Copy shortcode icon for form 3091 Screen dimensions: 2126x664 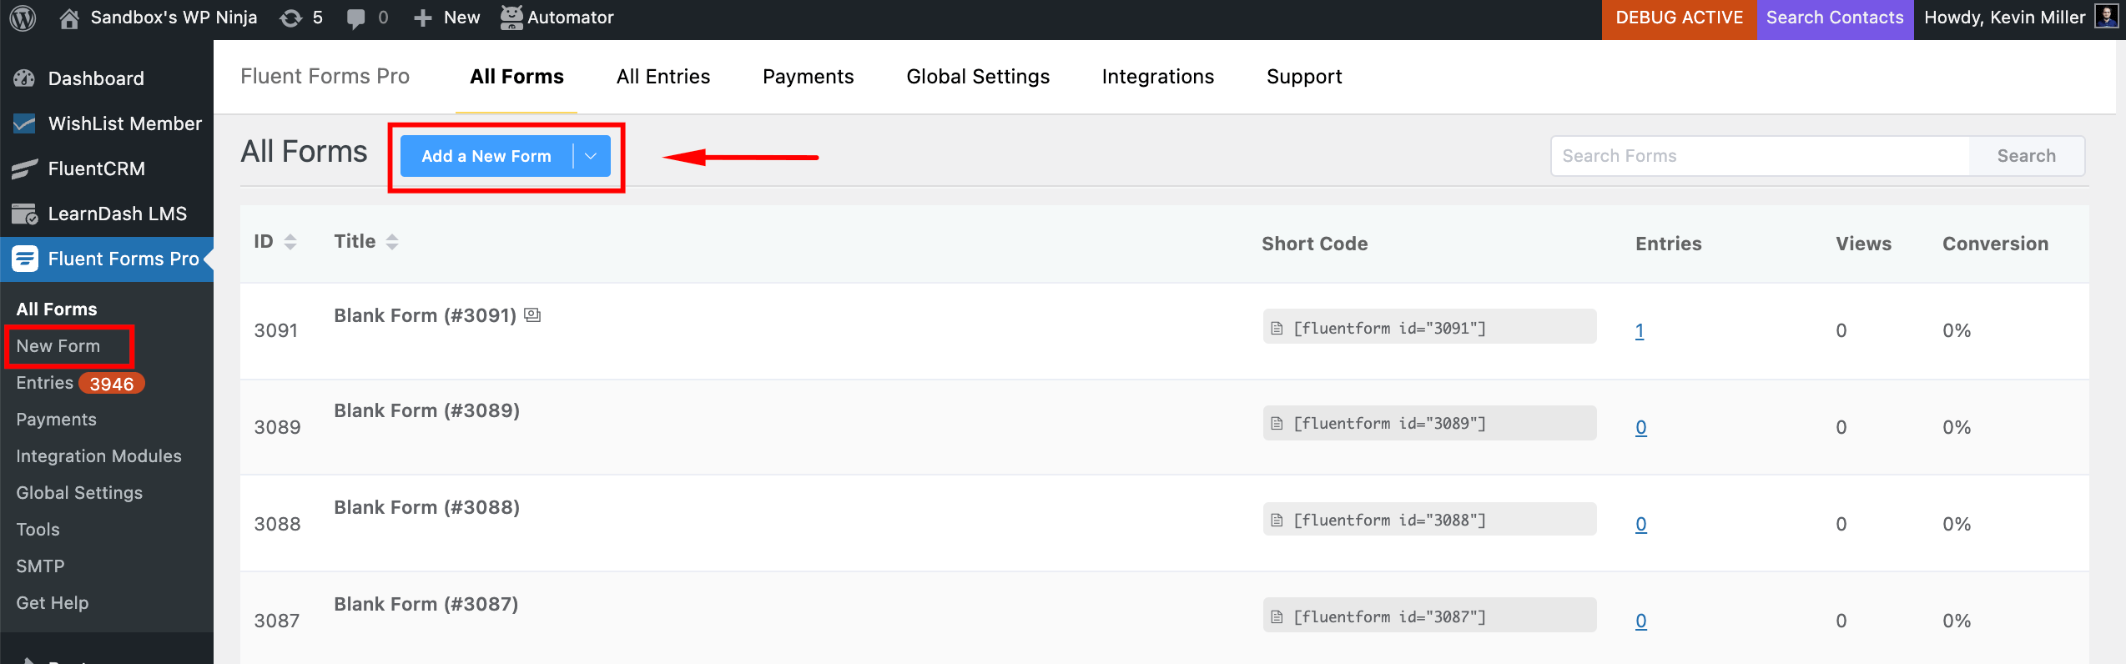[x=1277, y=328]
